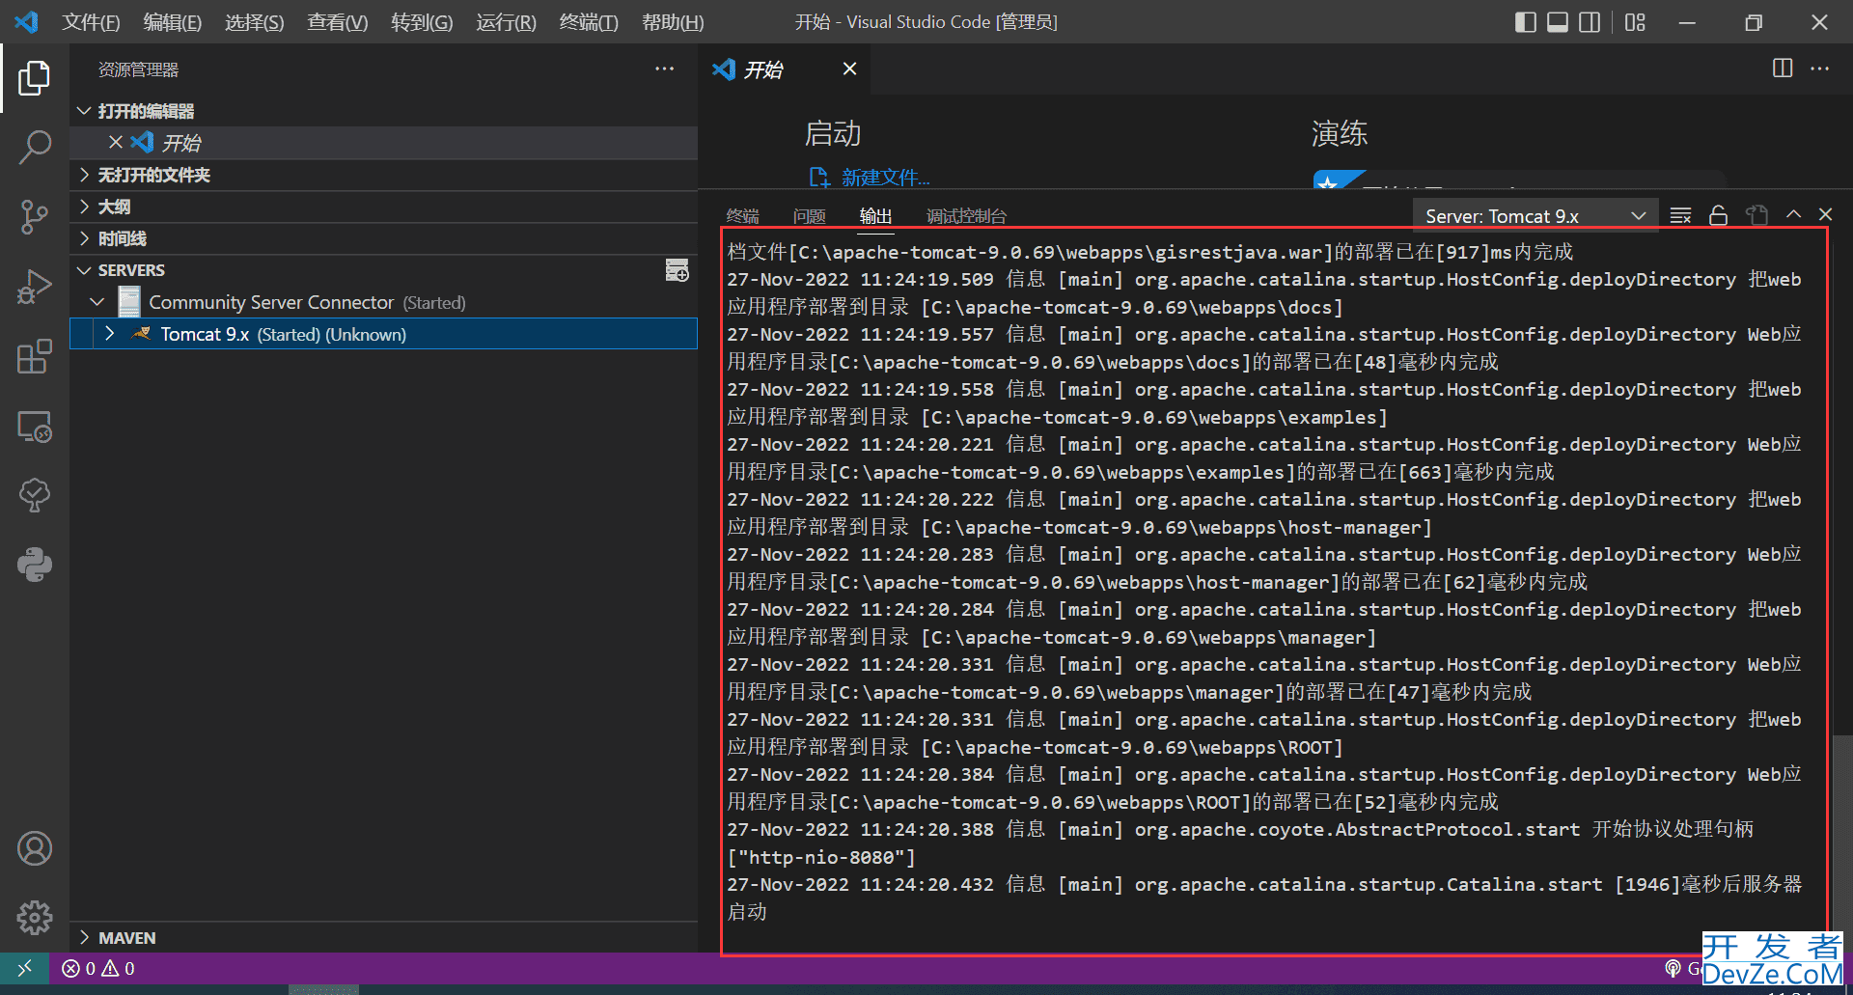Click the create new server icon in SERVERS
This screenshot has width=1853, height=995.
coord(678,270)
